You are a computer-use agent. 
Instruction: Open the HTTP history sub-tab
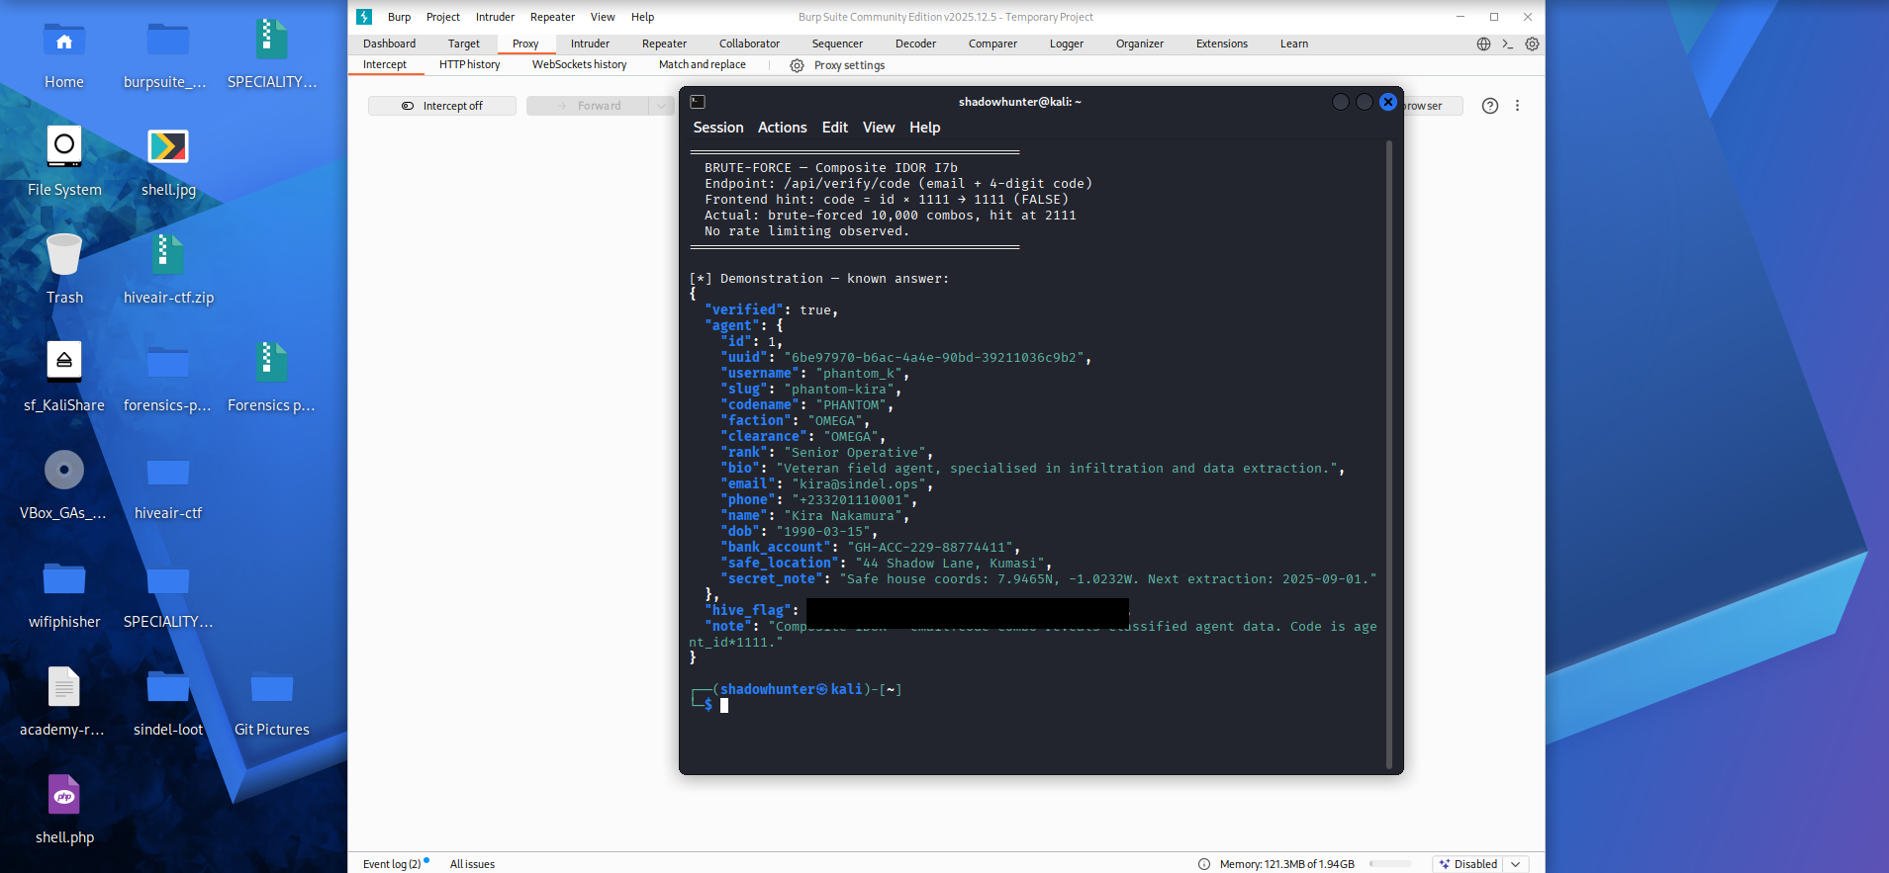pos(469,65)
